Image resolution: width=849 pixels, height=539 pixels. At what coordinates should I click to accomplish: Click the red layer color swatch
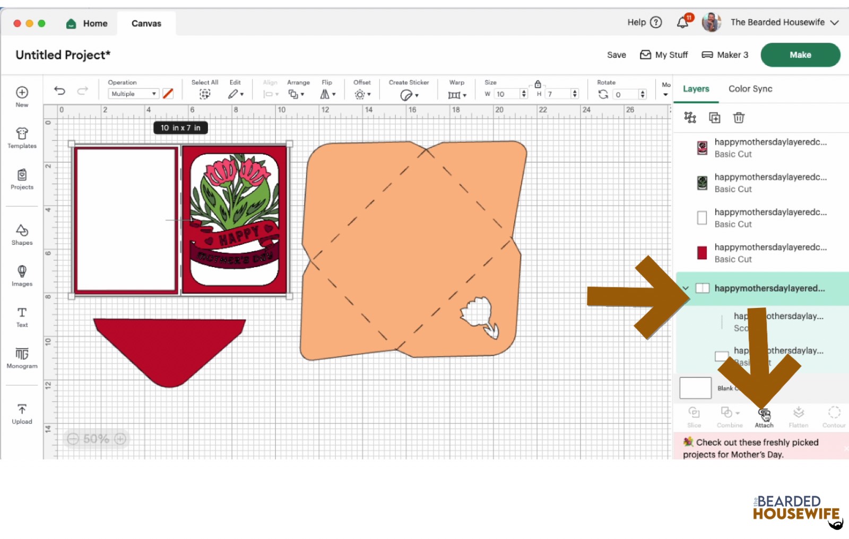(x=701, y=253)
